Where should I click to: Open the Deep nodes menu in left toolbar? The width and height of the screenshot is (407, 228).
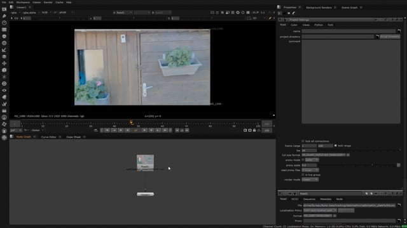coord(4,84)
